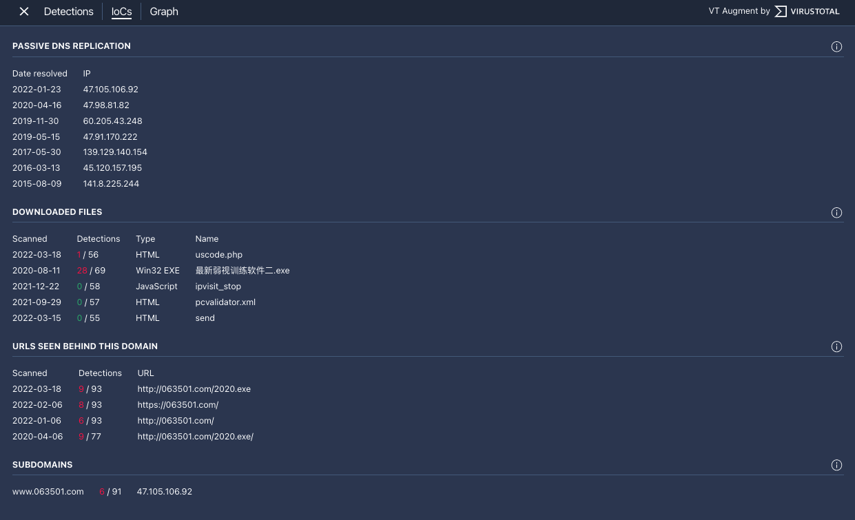Click the IP 139.129.140.154 resolved in 2017
The image size is (855, 520).
point(115,152)
